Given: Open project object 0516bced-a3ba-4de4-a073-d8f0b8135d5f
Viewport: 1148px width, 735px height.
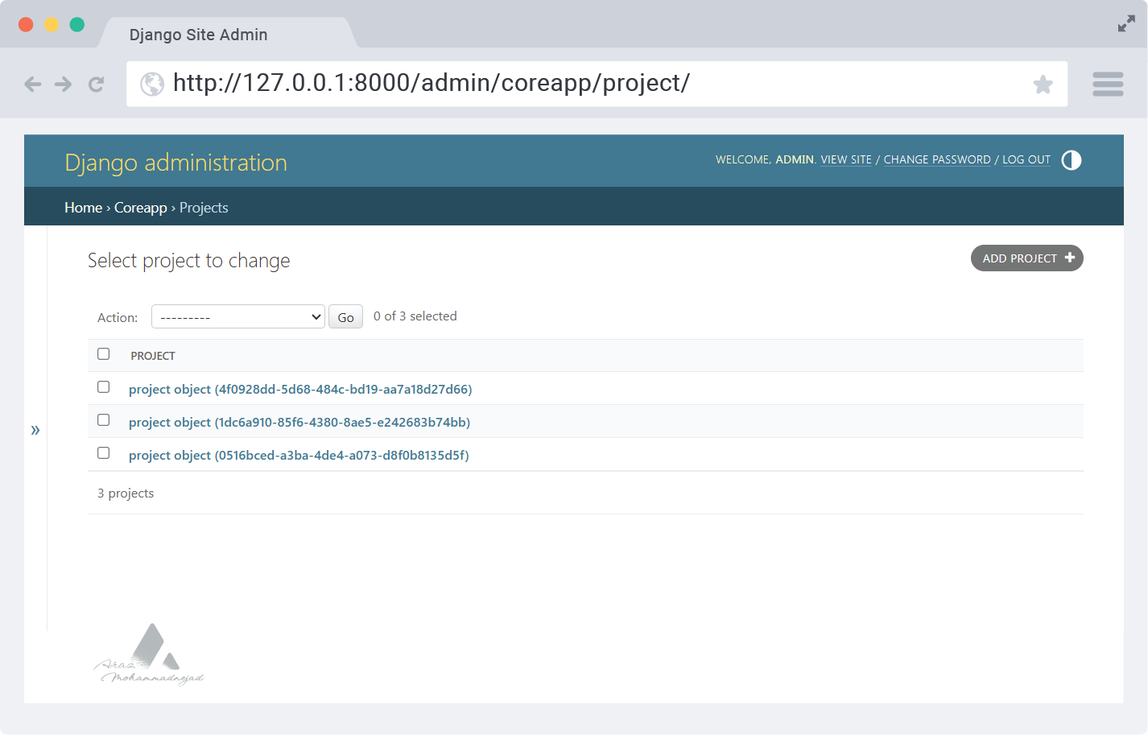Looking at the screenshot, I should [x=299, y=456].
